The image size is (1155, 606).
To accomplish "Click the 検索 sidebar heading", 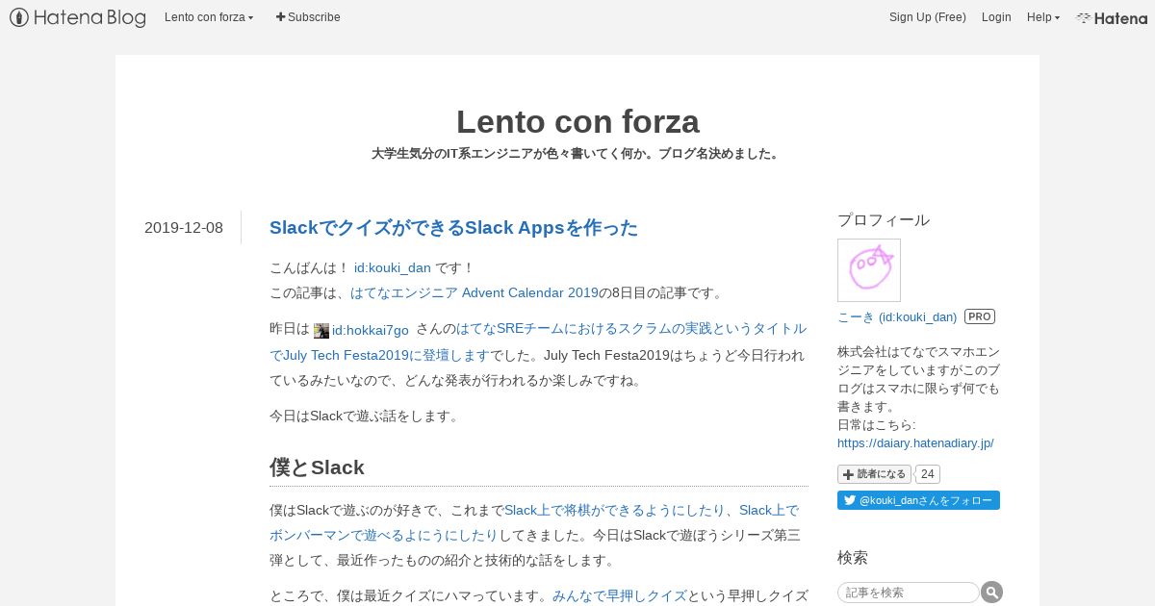I will tap(853, 558).
